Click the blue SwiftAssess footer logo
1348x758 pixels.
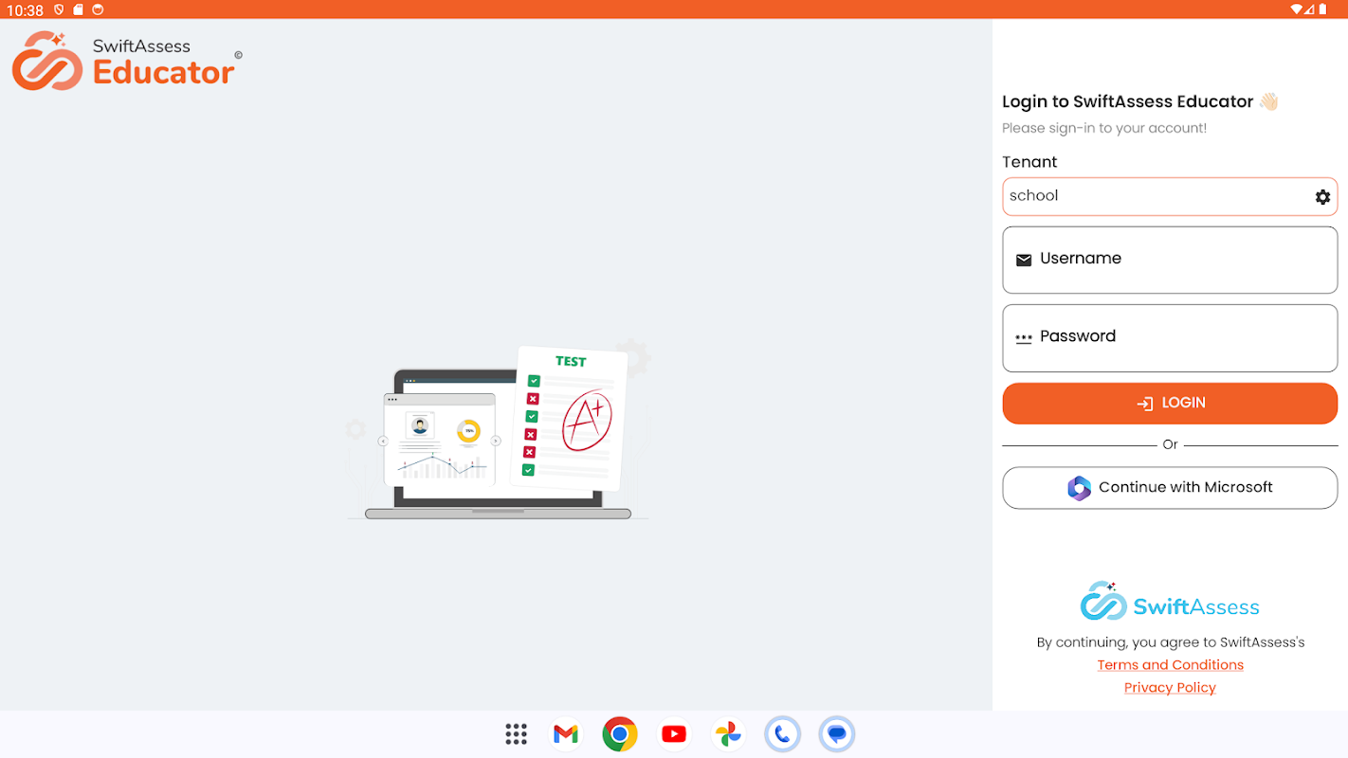pyautogui.click(x=1170, y=602)
